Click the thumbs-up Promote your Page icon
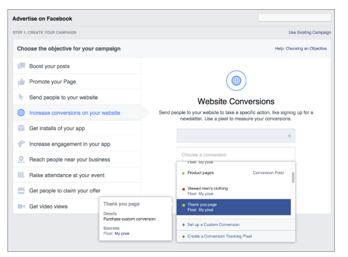This screenshot has height=257, width=348. point(21,82)
